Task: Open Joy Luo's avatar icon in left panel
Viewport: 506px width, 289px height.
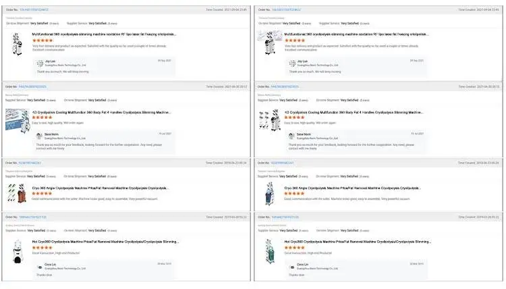Action: pos(40,62)
